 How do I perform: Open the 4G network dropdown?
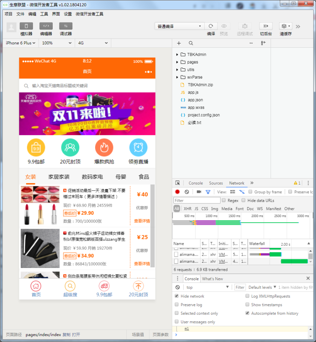[93, 43]
